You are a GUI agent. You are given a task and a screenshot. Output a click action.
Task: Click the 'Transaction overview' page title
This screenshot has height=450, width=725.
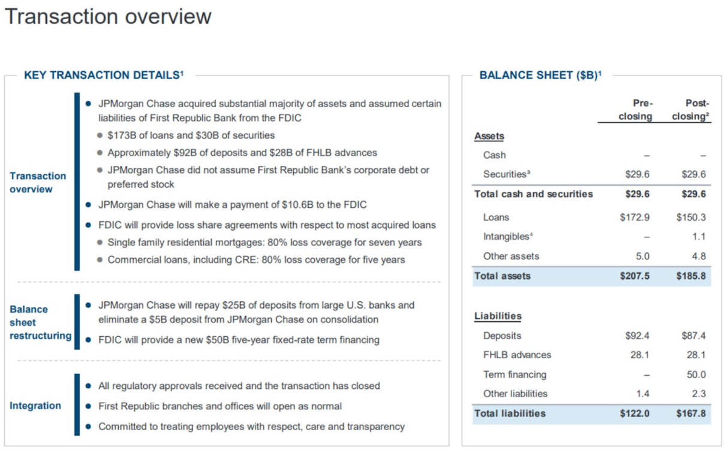pos(108,16)
